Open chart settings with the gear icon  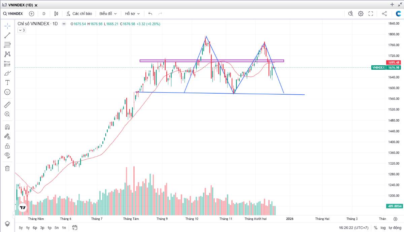point(360,13)
